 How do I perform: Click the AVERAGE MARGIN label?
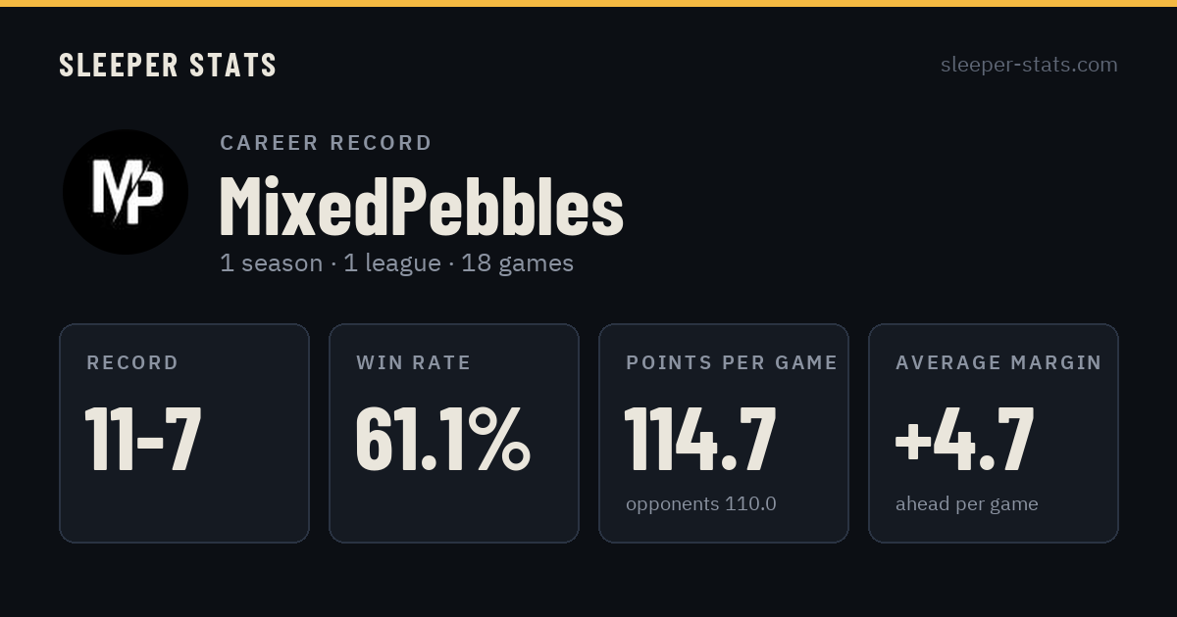click(x=998, y=363)
